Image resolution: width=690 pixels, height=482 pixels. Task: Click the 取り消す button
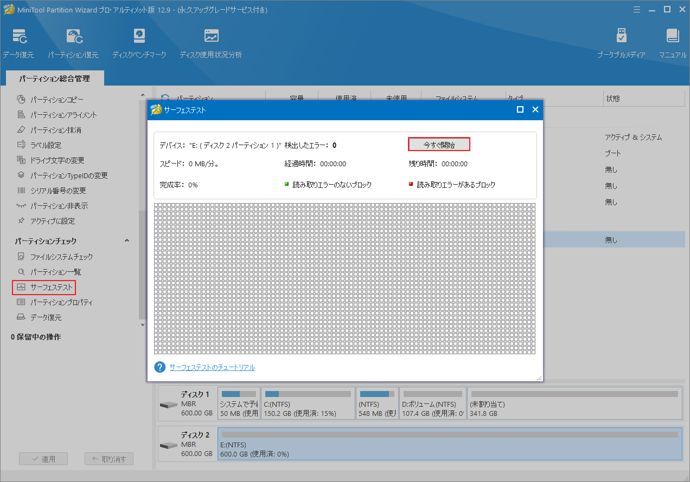[x=109, y=459]
